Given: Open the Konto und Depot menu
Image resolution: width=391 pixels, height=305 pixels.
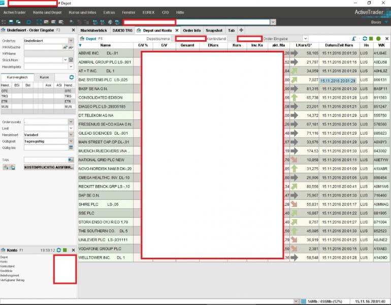Looking at the screenshot, I should click(x=46, y=12).
